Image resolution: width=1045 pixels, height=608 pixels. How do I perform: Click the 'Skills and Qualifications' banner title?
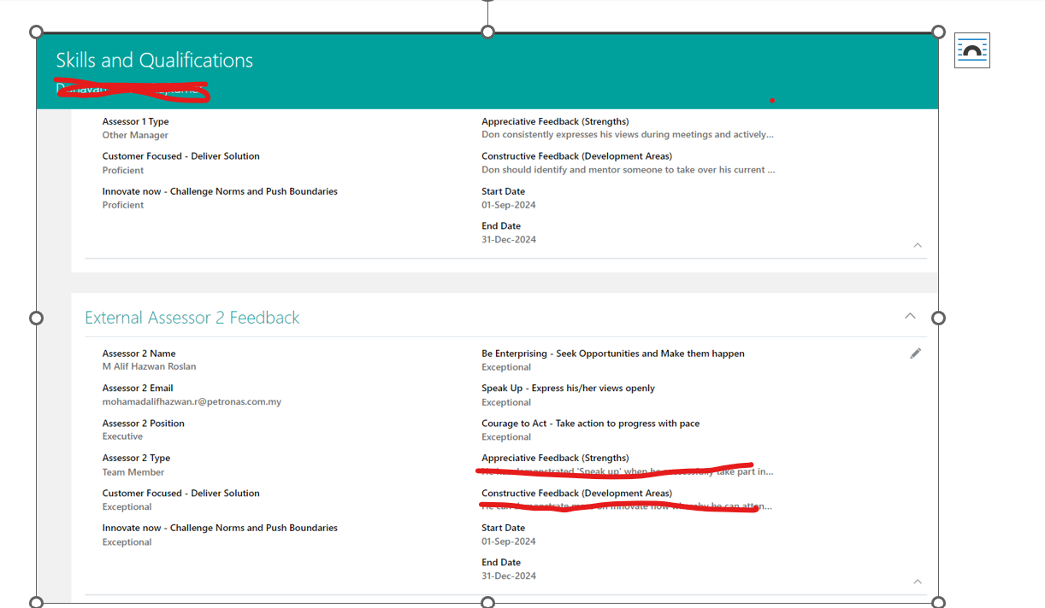click(154, 60)
